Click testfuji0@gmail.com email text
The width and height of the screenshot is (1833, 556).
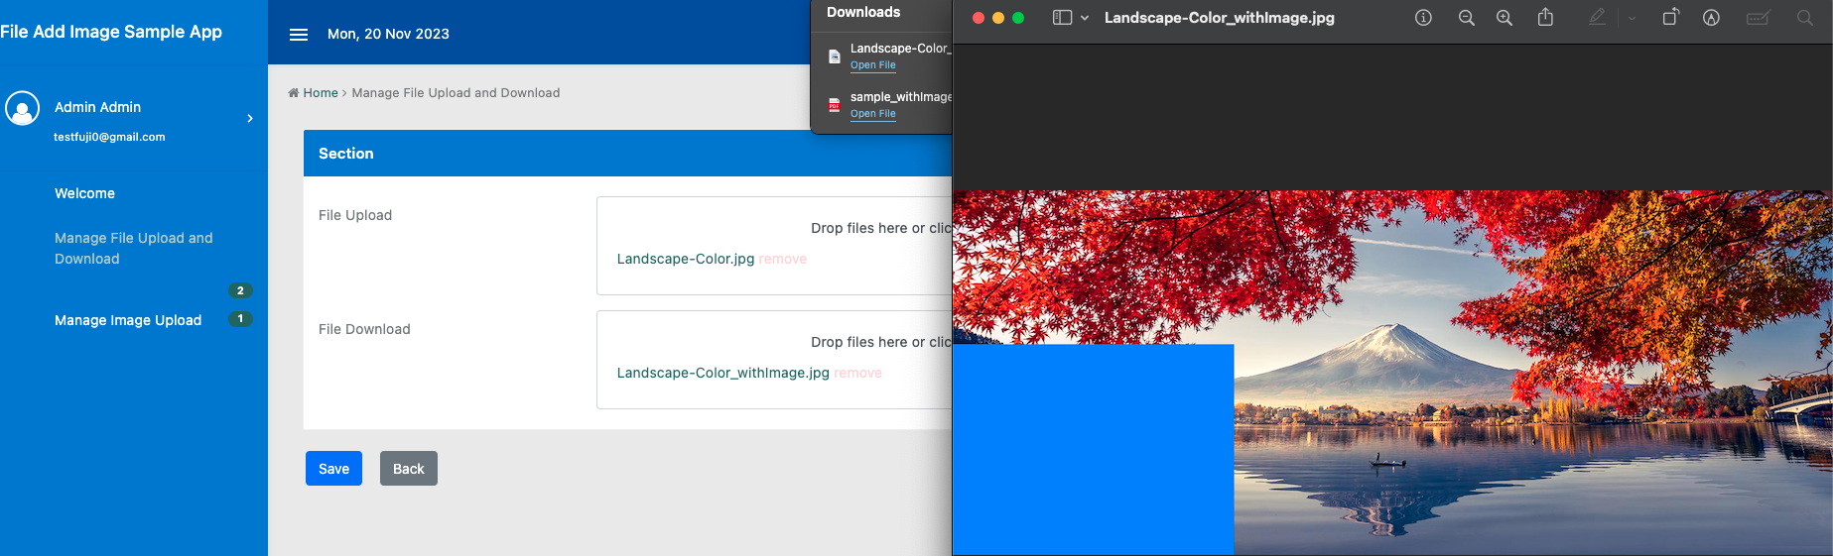(x=109, y=137)
